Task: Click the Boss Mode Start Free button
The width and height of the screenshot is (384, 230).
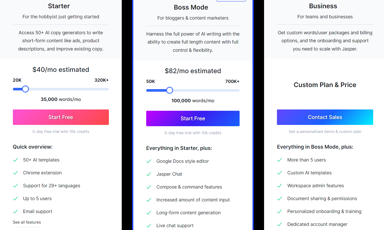Action: (x=193, y=118)
